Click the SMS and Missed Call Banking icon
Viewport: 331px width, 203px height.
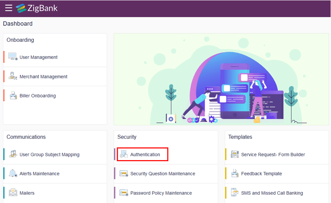coord(234,192)
